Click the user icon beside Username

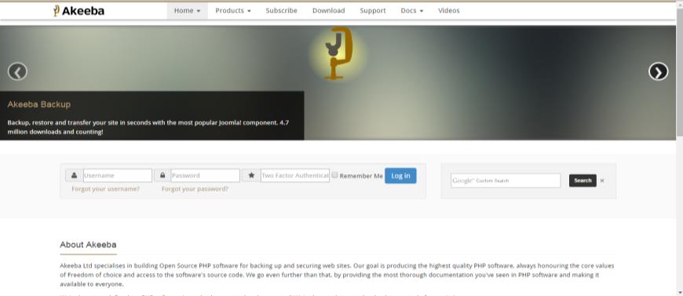74,175
